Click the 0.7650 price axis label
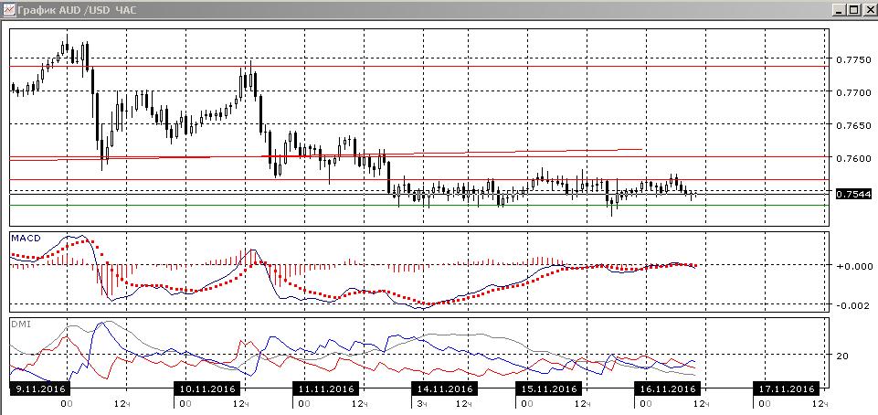Screen dimensions: 878x415 pyautogui.click(x=852, y=125)
